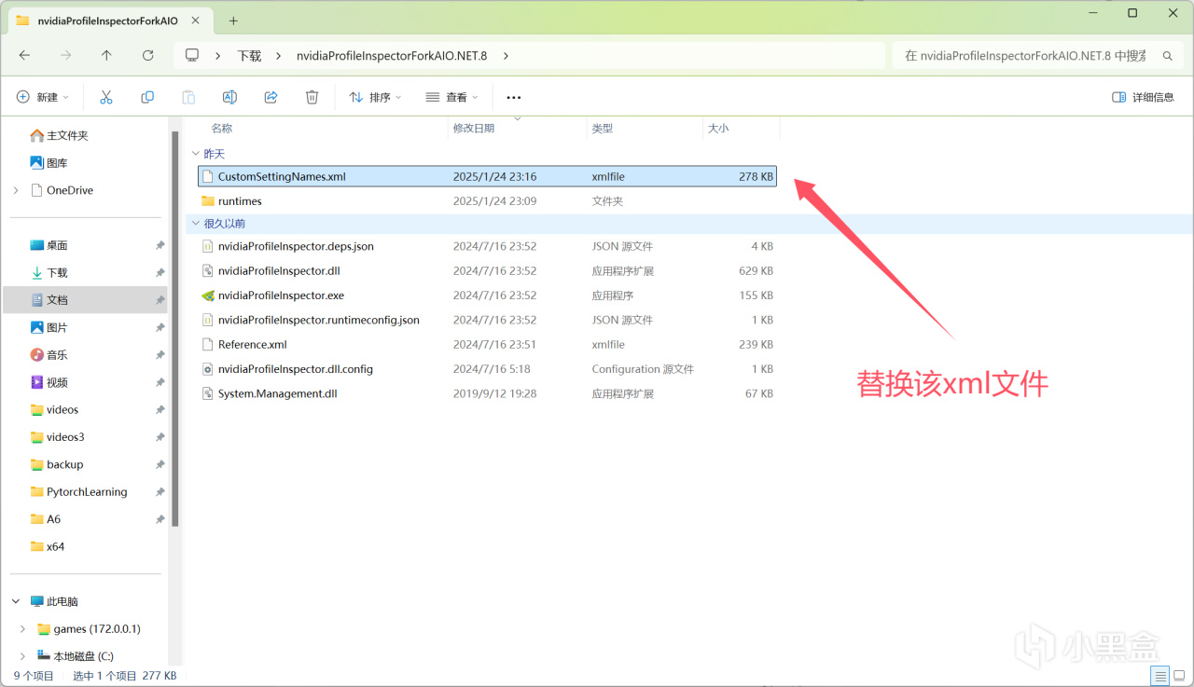The height and width of the screenshot is (687, 1194).
Task: Click the Share icon in toolbar
Action: [271, 97]
